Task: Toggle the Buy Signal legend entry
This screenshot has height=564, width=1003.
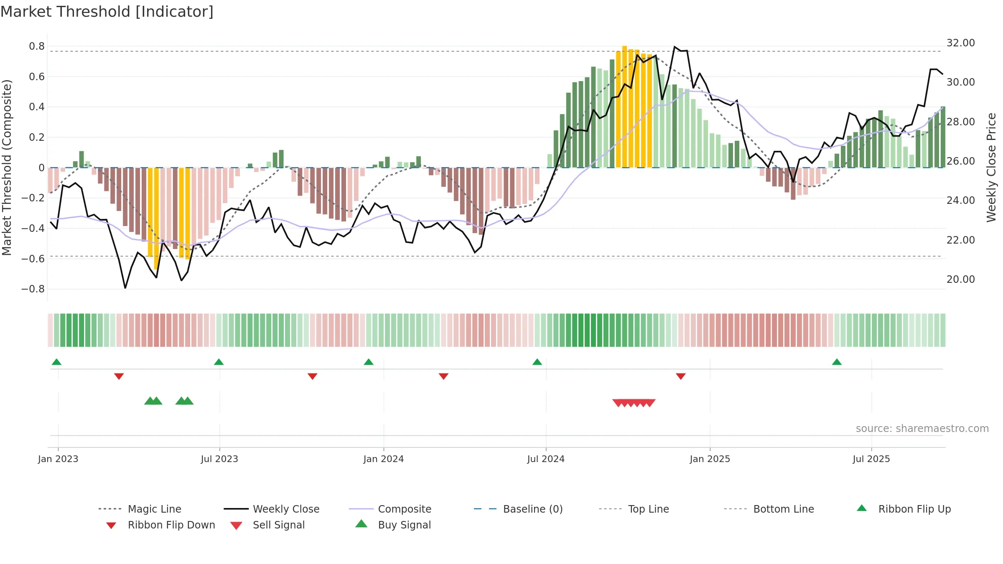Action: pos(393,525)
